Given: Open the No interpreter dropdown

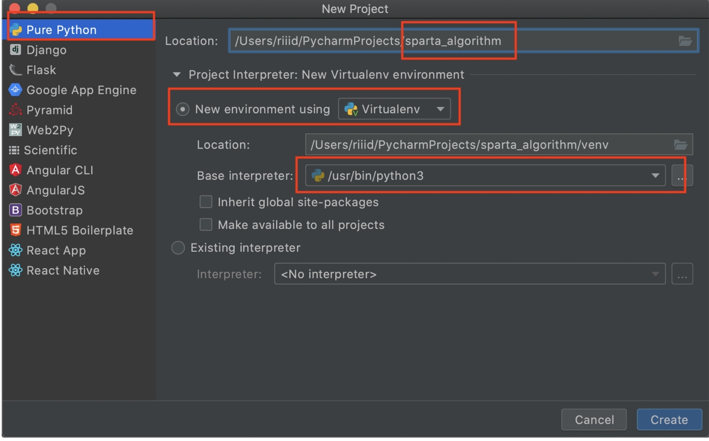Looking at the screenshot, I should click(470, 274).
